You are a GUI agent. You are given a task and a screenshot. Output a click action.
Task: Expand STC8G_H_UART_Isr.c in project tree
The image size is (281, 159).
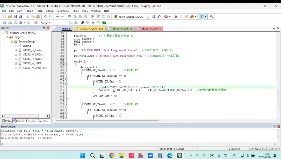click(16, 68)
